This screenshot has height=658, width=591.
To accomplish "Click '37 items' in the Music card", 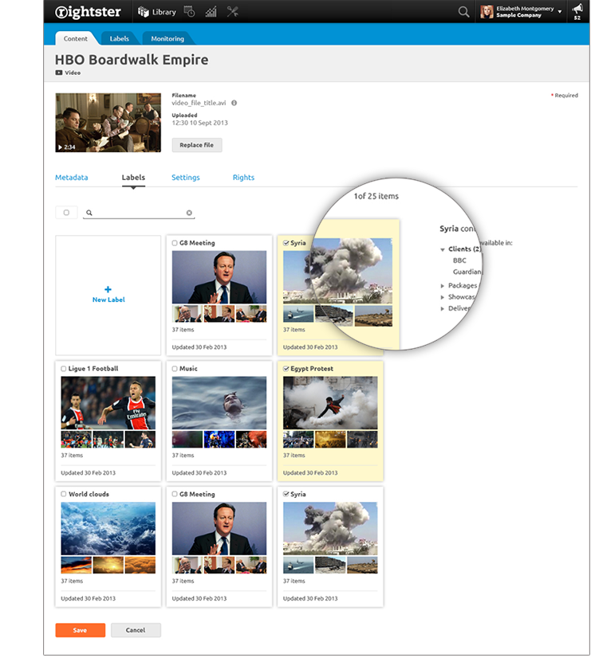I will (183, 456).
